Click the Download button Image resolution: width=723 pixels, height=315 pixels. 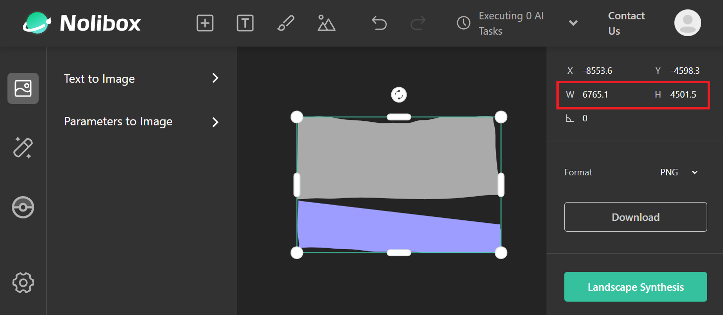click(635, 217)
